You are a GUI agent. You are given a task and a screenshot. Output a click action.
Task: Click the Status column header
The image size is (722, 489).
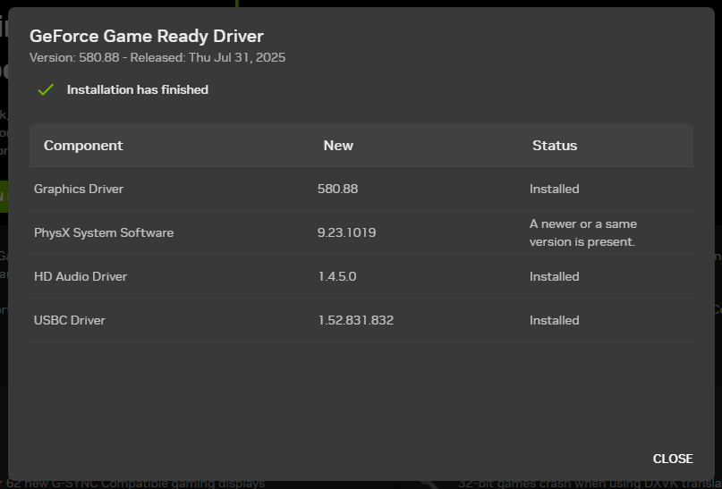555,146
